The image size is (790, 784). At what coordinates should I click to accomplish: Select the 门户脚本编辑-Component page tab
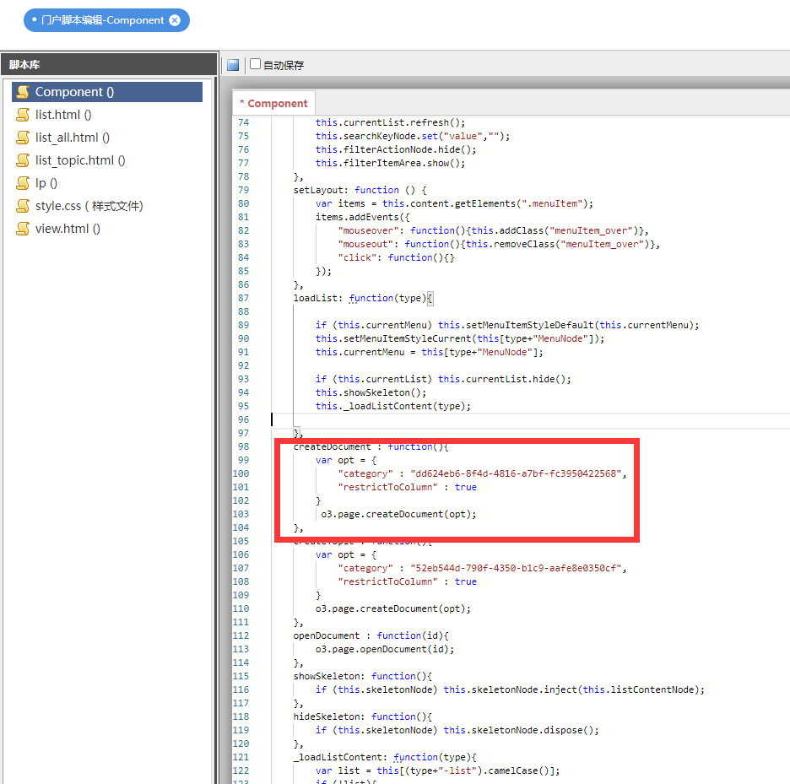tap(102, 20)
